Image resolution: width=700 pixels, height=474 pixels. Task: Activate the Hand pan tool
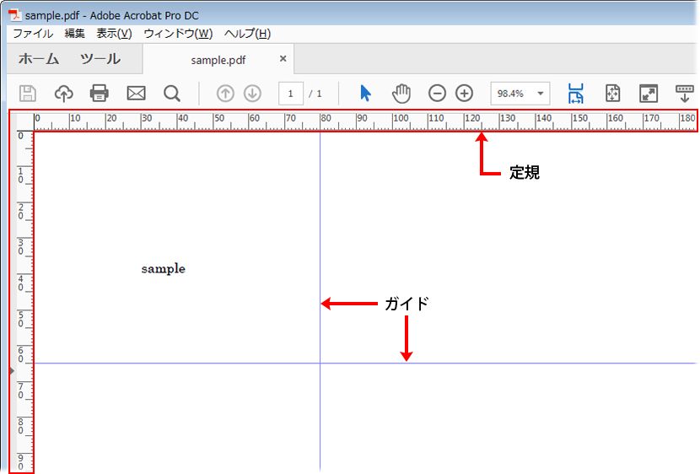tap(401, 94)
